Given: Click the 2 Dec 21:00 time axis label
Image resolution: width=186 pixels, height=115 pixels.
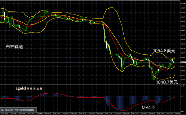Looking at the screenshot, I should pyautogui.click(x=108, y=113).
